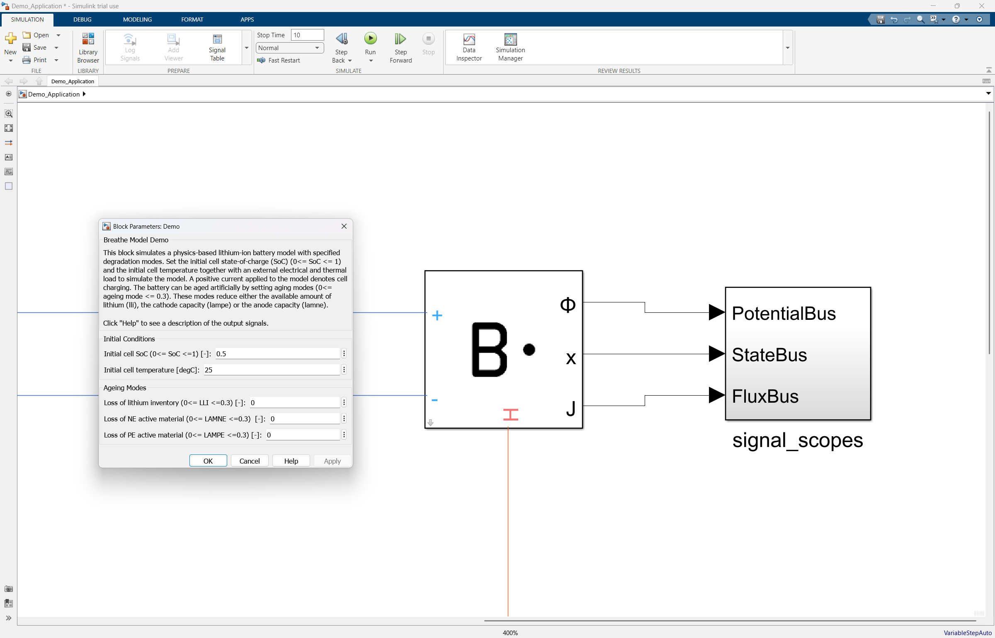Screen dimensions: 995x638
Task: Click the Area box palette icon
Action: coord(9,186)
